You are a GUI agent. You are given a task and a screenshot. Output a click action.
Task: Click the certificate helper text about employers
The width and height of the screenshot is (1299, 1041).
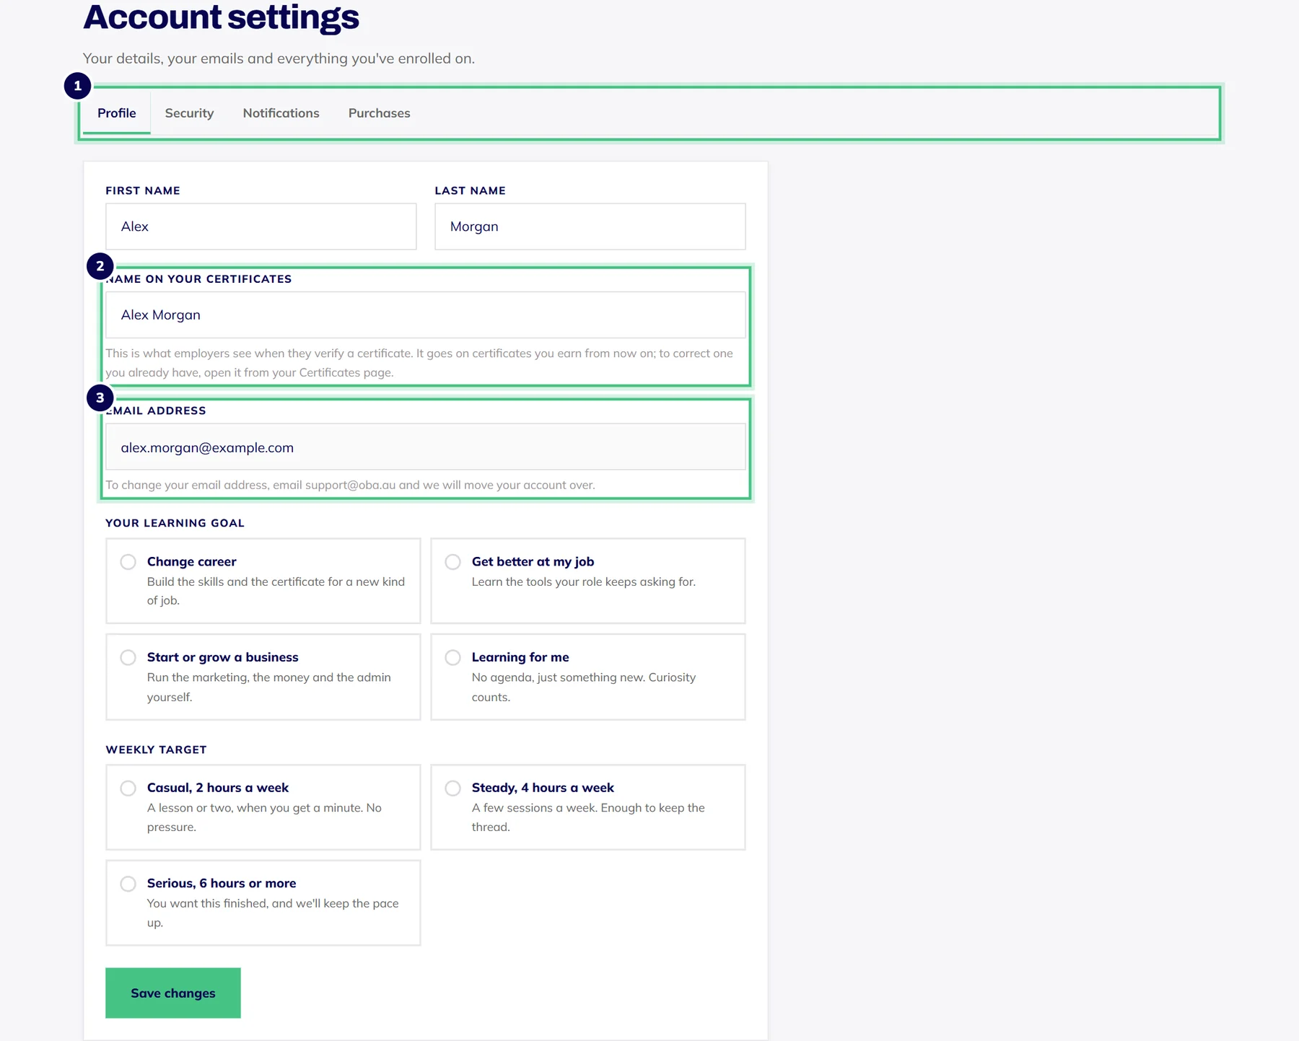pyautogui.click(x=419, y=363)
